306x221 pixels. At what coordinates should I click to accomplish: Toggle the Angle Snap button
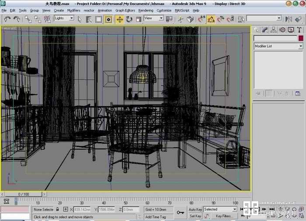211,19
